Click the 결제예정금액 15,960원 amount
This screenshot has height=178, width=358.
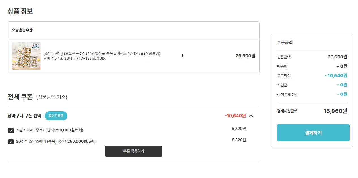tap(335, 111)
